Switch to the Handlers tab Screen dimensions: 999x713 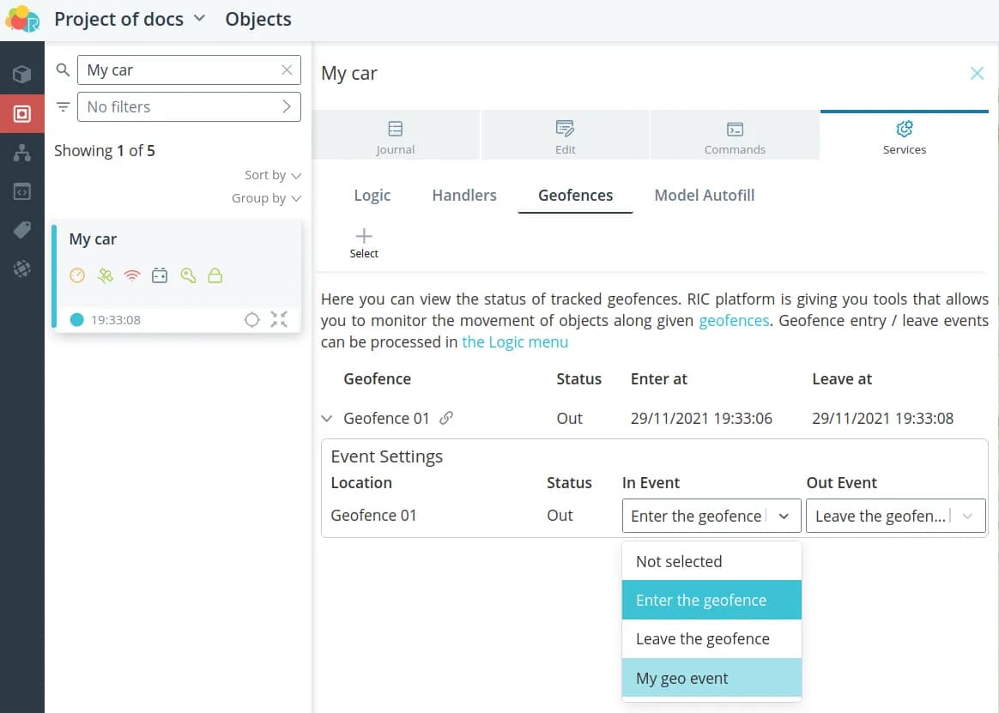point(464,196)
